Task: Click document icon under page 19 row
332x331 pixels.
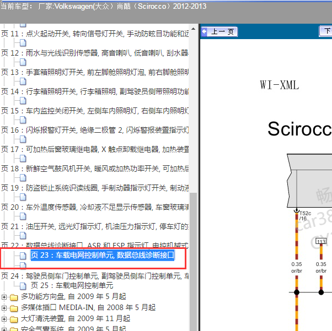Action: pos(23,197)
